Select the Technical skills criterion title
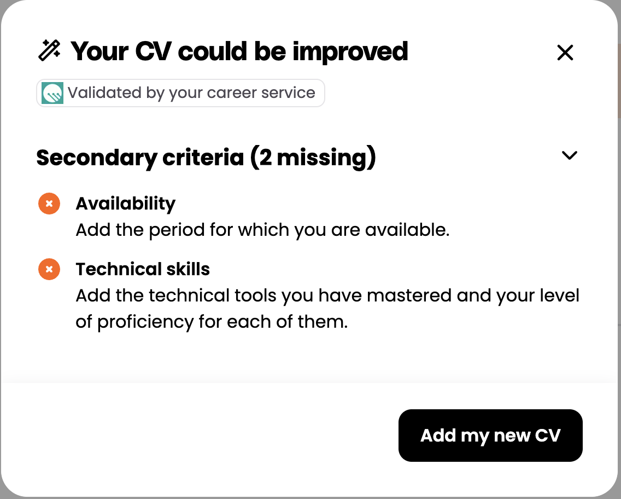 click(143, 269)
